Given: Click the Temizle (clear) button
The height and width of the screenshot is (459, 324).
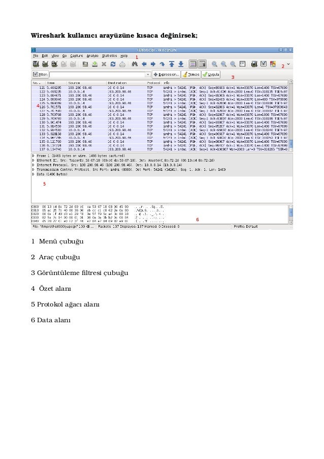Looking at the screenshot, I should (x=190, y=74).
